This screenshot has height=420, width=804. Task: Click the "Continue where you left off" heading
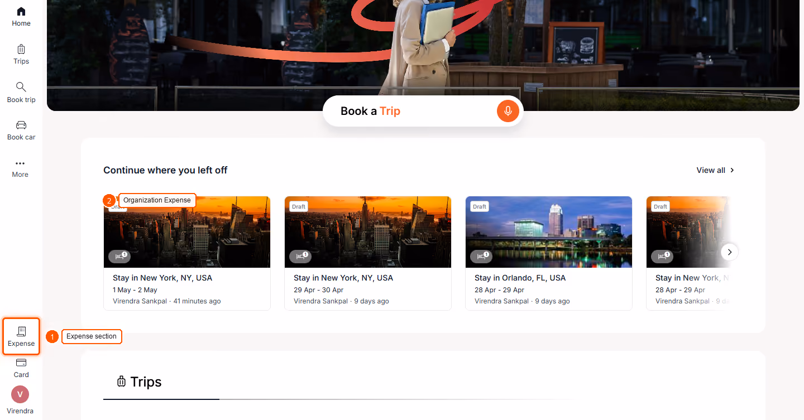[x=165, y=170]
